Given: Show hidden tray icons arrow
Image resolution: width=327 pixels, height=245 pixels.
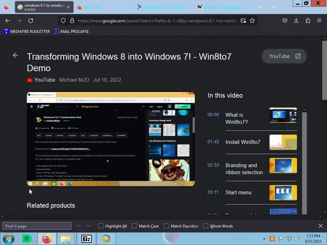Looking at the screenshot, I should pyautogui.click(x=264, y=239).
